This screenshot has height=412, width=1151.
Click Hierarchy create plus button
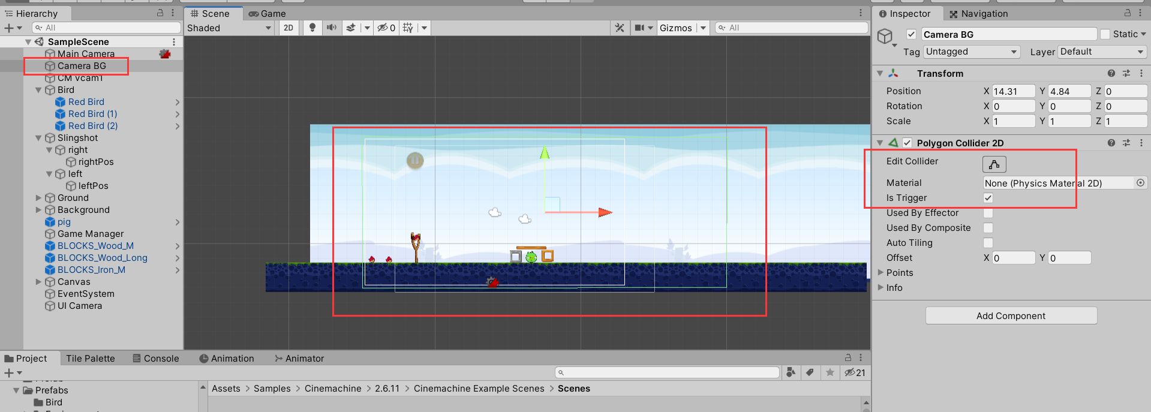[9, 28]
